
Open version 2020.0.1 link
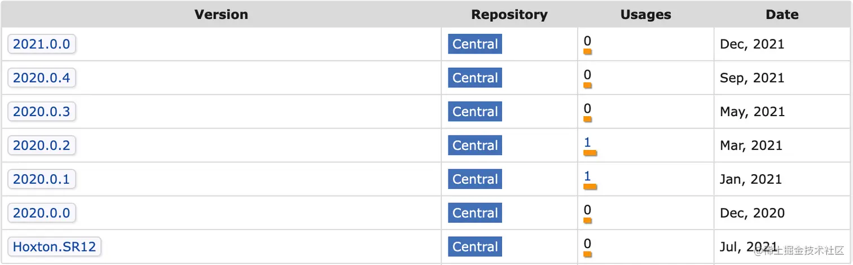click(42, 179)
